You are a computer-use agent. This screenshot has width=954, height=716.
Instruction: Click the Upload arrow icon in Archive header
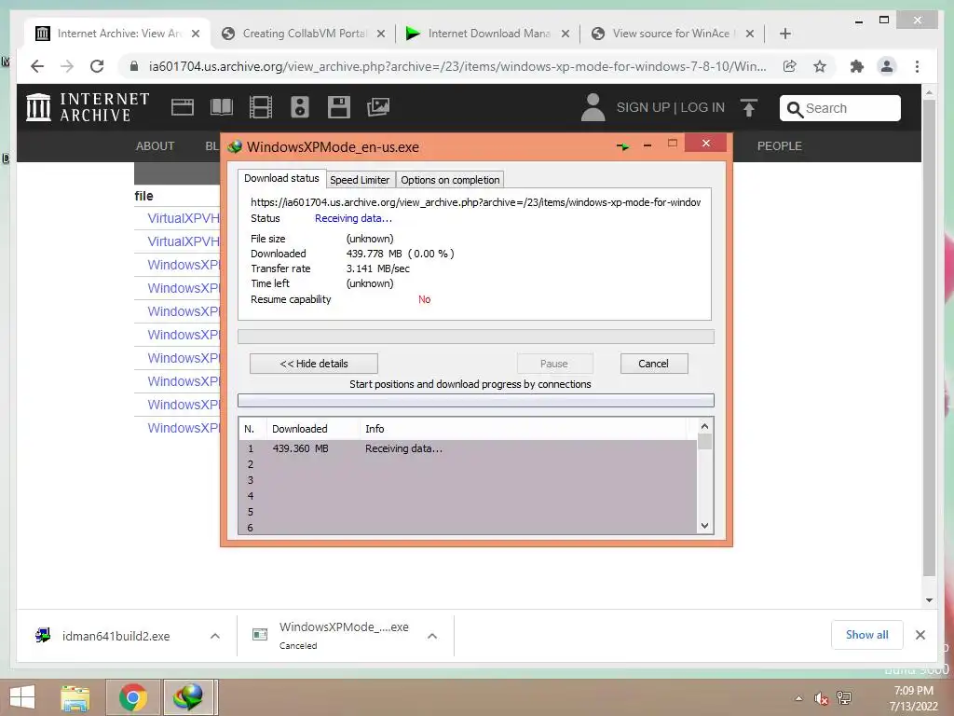(x=749, y=108)
